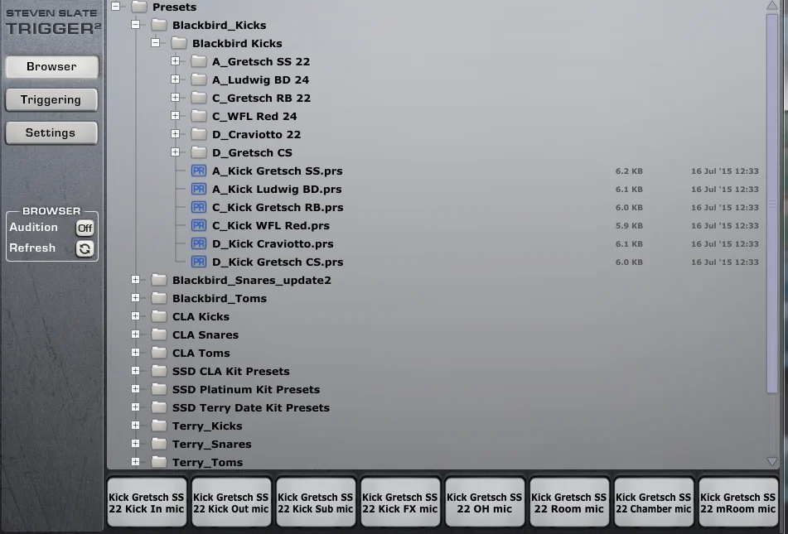Click the A_Kick Gretsch SS.prs preset icon
Viewport: 788px width, 534px height.
click(199, 171)
